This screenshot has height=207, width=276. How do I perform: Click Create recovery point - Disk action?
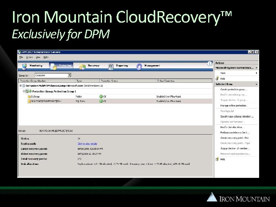235,138
